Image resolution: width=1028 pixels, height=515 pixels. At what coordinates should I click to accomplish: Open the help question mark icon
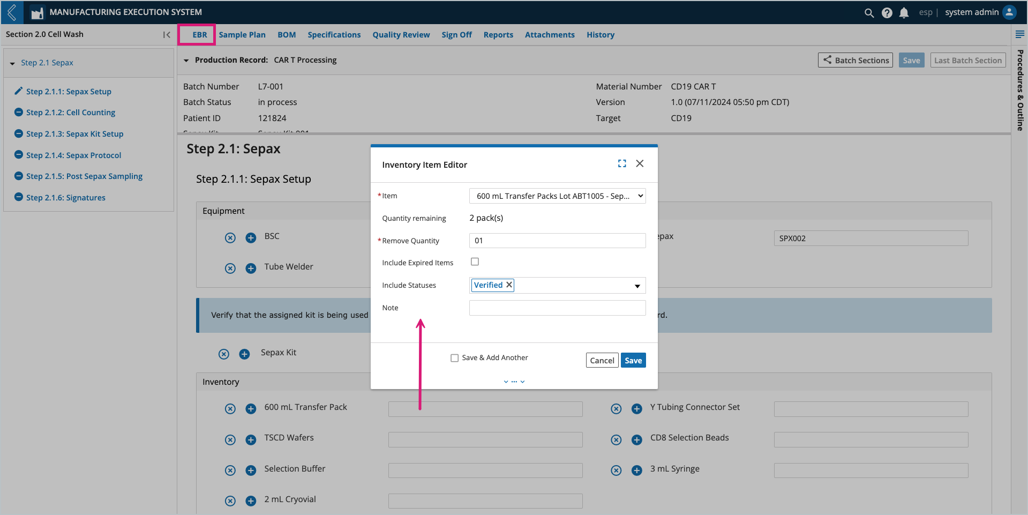(x=887, y=13)
